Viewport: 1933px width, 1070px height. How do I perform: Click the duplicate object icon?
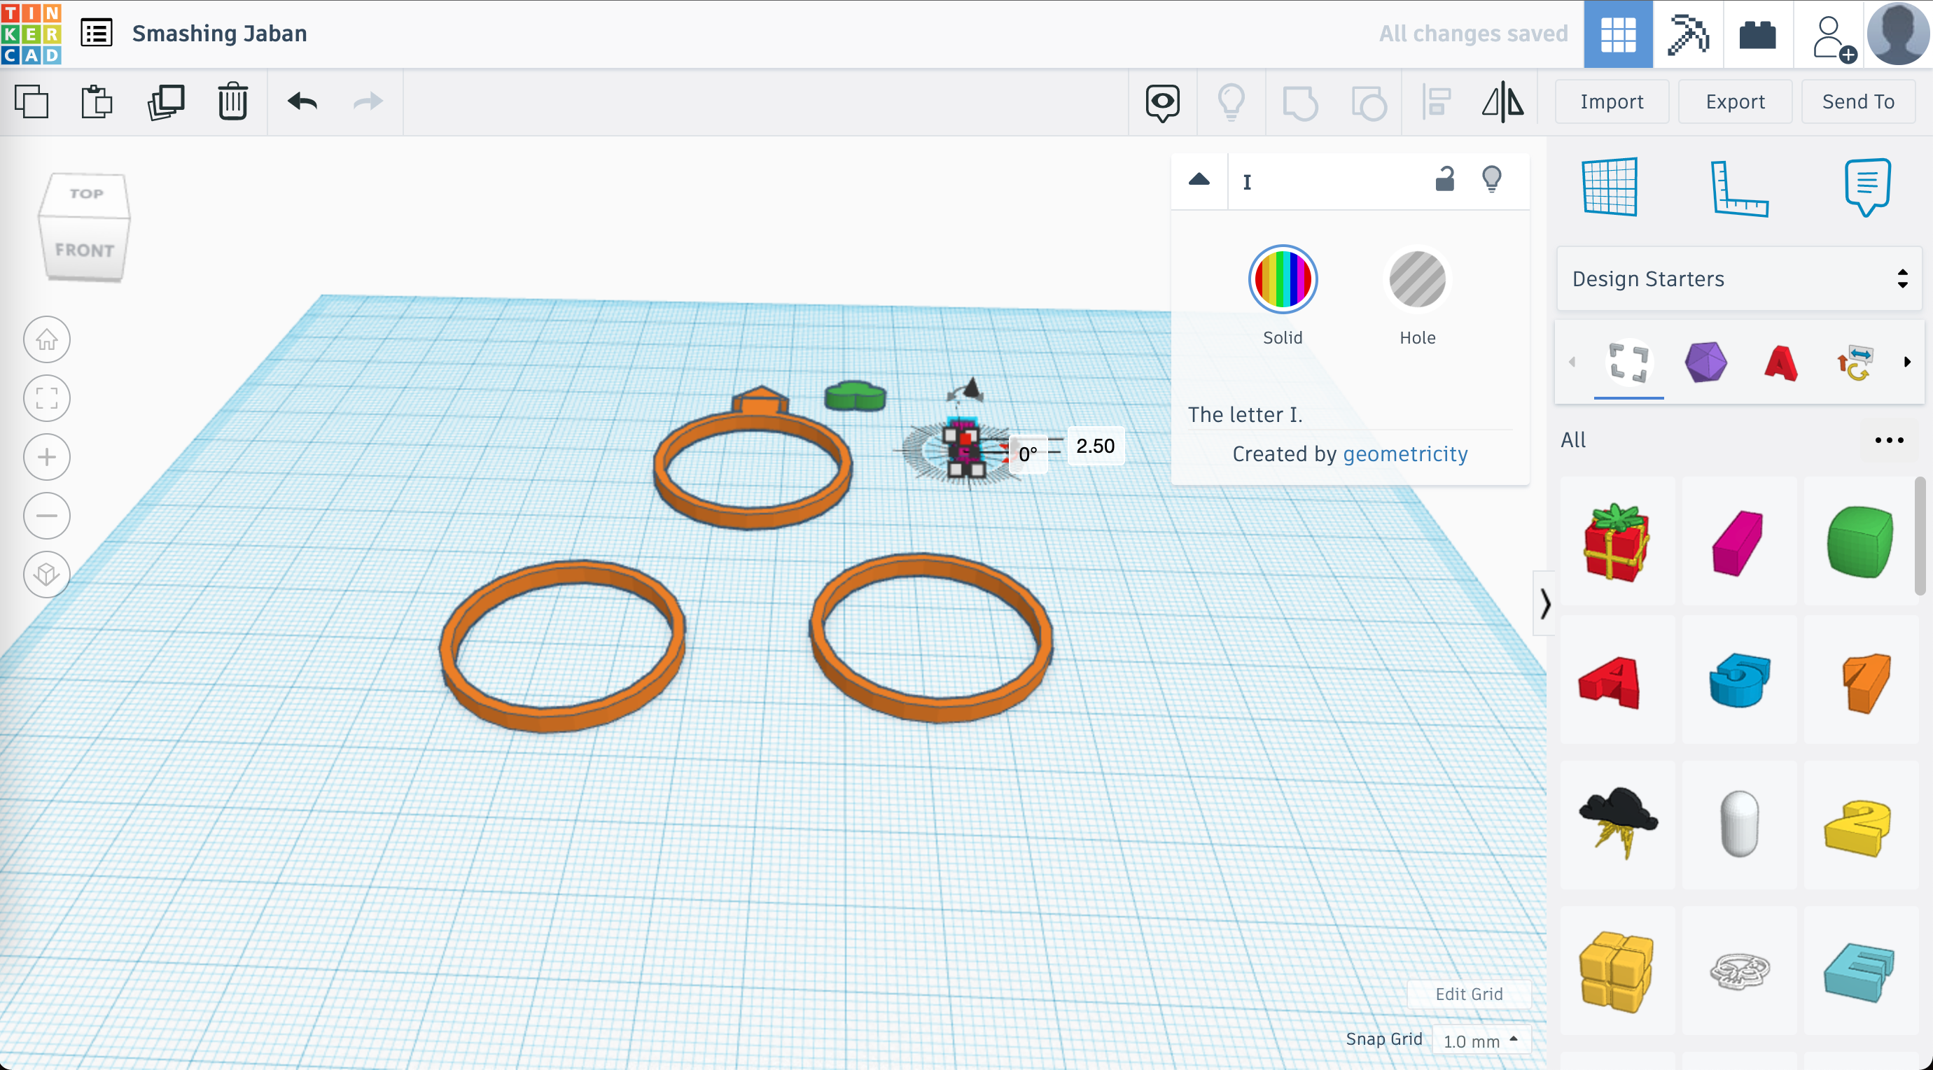pos(165,103)
